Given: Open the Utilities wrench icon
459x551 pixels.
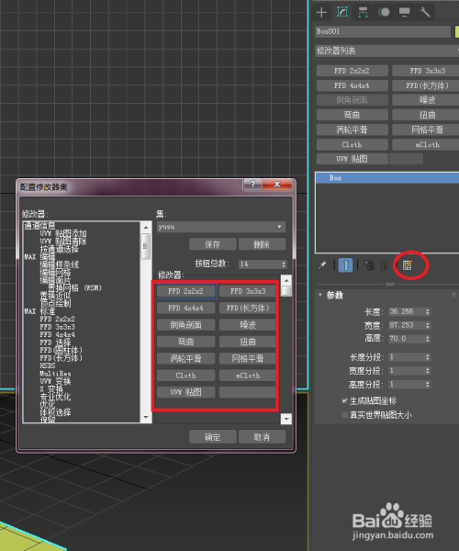Looking at the screenshot, I should coord(425,12).
